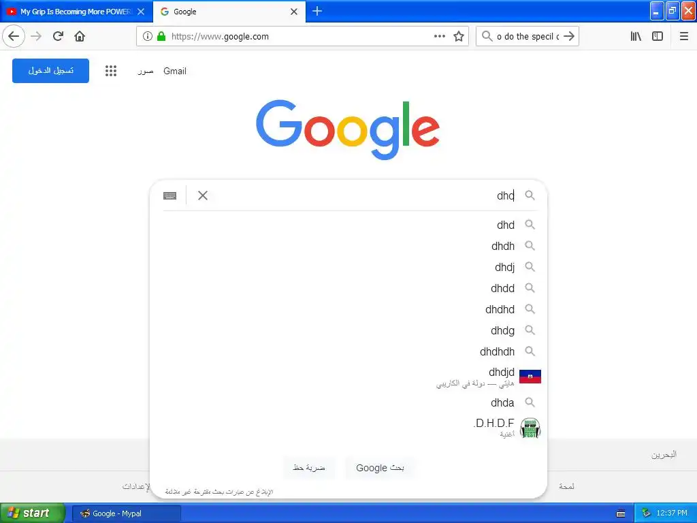This screenshot has width=697, height=523.
Task: Open the Library toolbar icon
Action: (x=636, y=36)
